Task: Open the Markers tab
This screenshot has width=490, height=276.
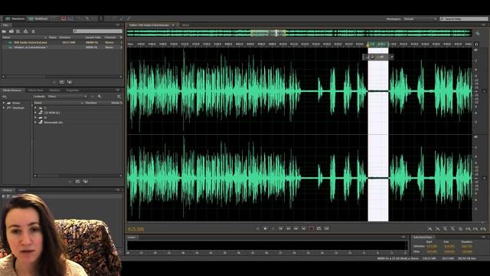Action: click(x=54, y=90)
